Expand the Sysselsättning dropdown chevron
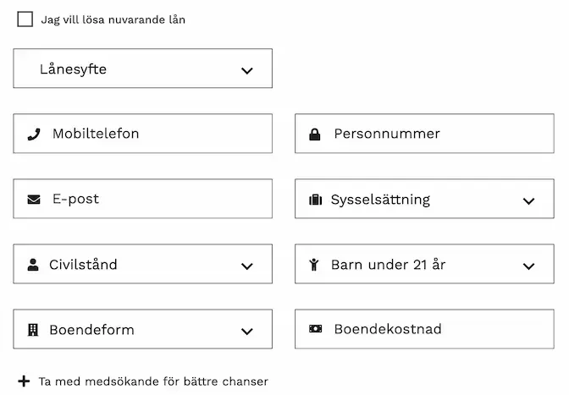 pos(528,201)
